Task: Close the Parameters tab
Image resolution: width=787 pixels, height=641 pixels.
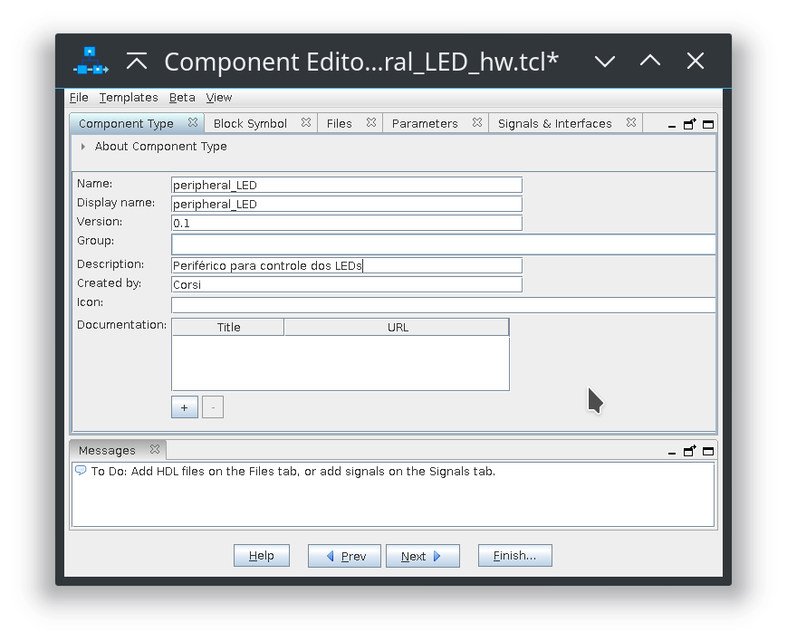Action: point(477,122)
